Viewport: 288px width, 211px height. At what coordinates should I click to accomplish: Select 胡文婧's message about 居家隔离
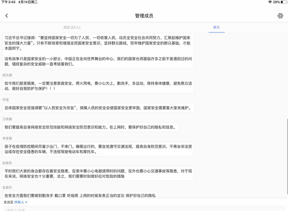pyautogui.click(x=98, y=86)
